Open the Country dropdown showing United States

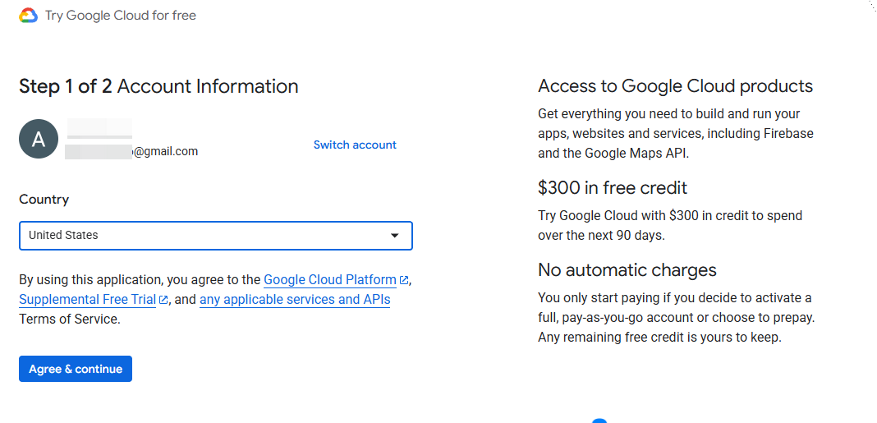tap(216, 236)
